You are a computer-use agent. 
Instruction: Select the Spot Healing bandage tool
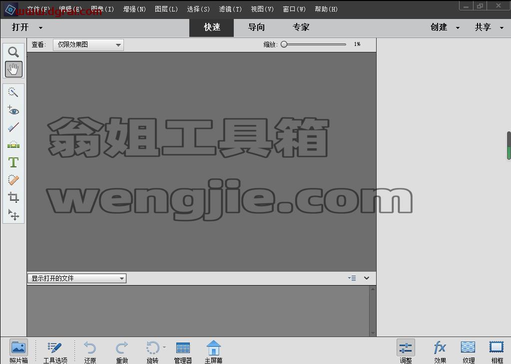pyautogui.click(x=13, y=180)
